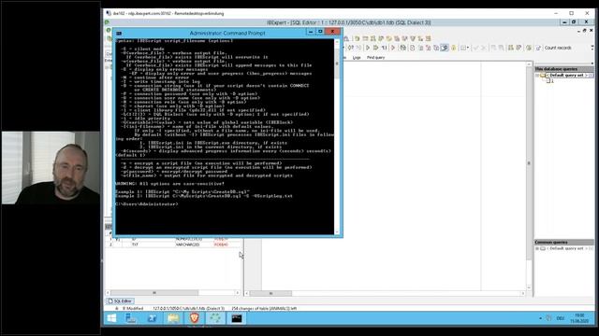599x336 pixels.
Task: Minimize the Administrator Command Prompt window
Action: pyautogui.click(x=311, y=32)
